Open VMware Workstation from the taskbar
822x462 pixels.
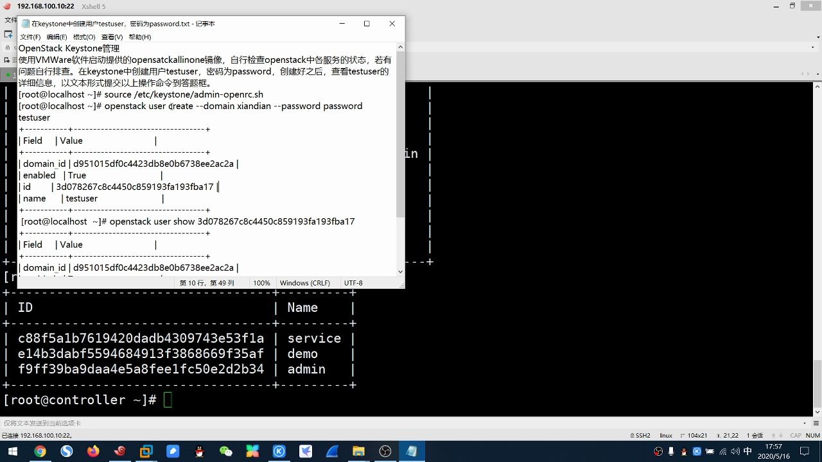click(x=146, y=451)
